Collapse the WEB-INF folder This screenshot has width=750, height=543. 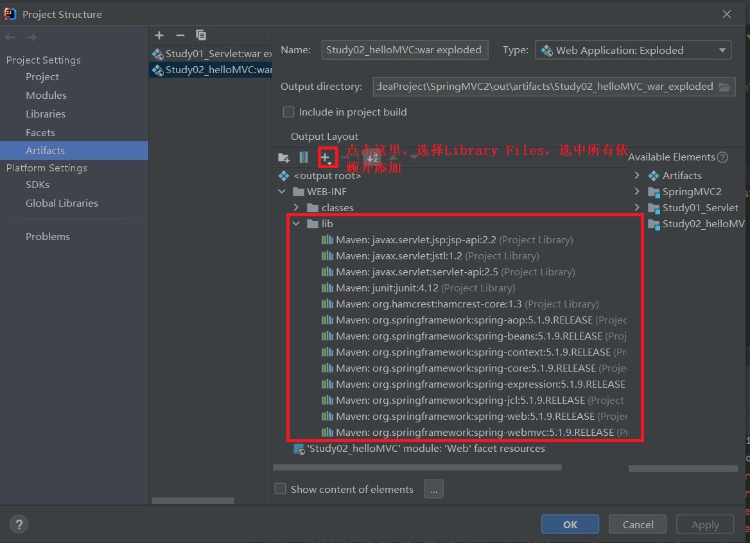(x=282, y=192)
